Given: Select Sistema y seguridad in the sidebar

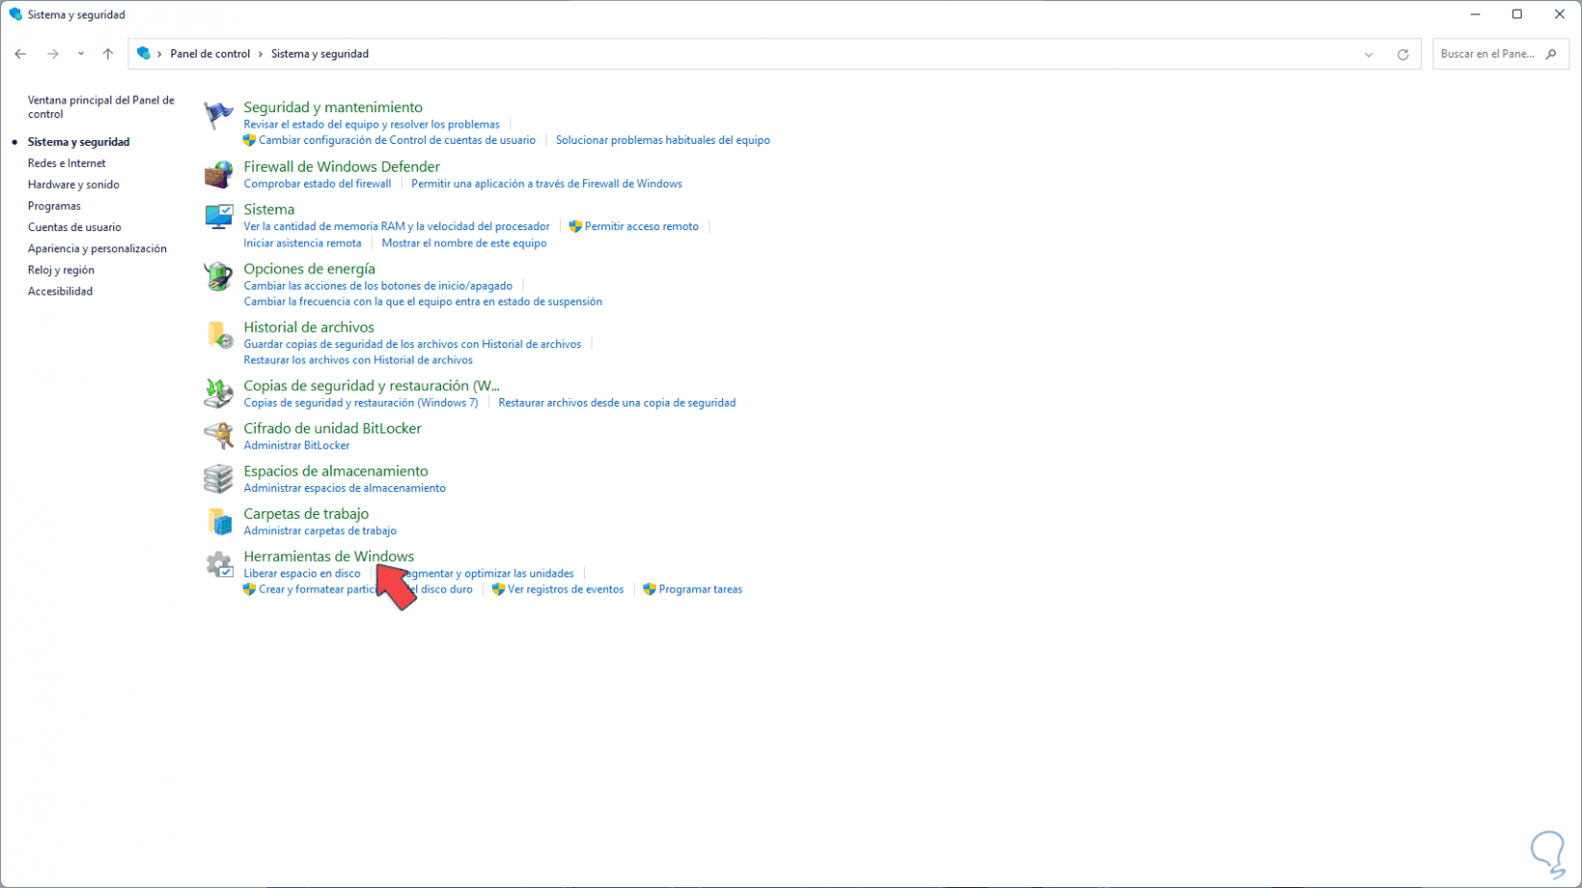Looking at the screenshot, I should 79,142.
